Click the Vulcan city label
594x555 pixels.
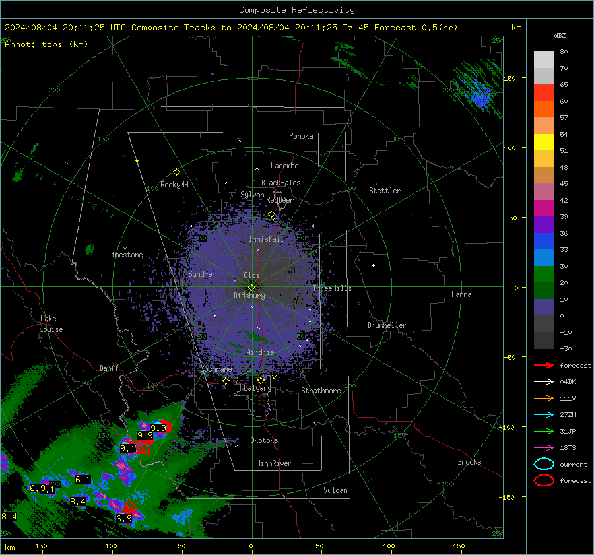335,490
